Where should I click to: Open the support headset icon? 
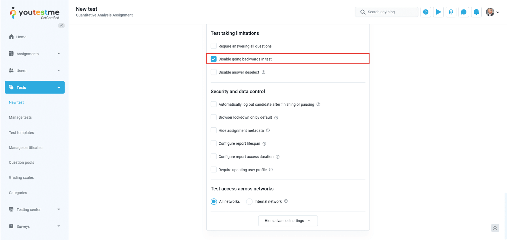[451, 12]
